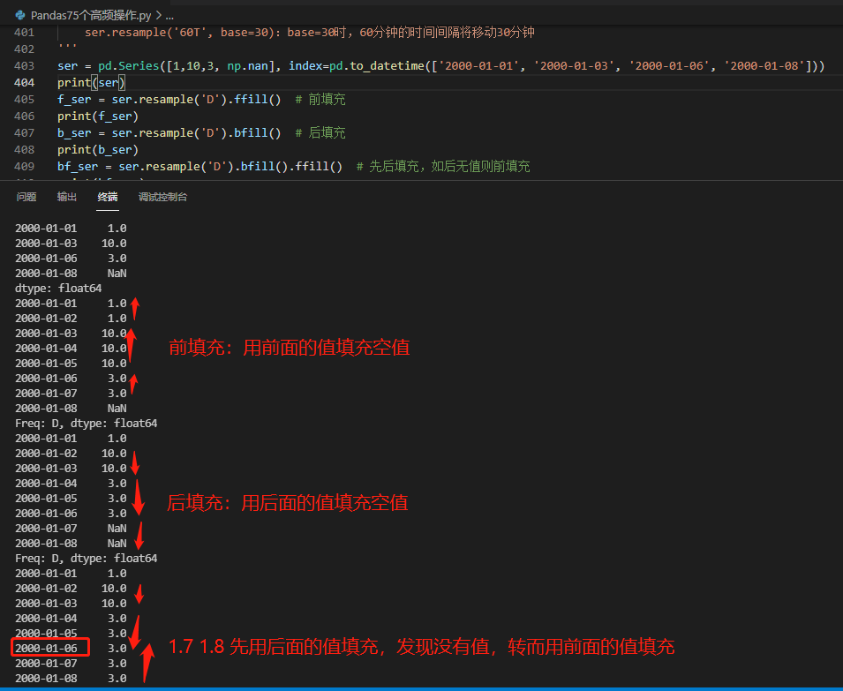843x691 pixels.
Task: Click np.nan in the Series definition
Action: 247,65
